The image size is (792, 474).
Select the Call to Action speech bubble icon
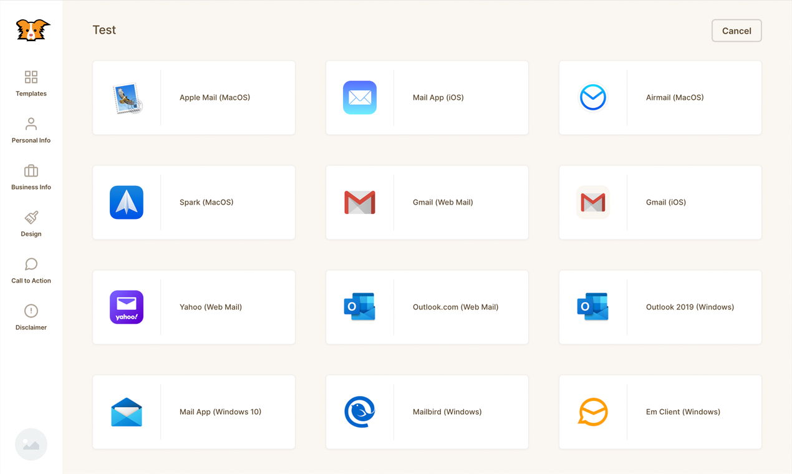point(31,264)
